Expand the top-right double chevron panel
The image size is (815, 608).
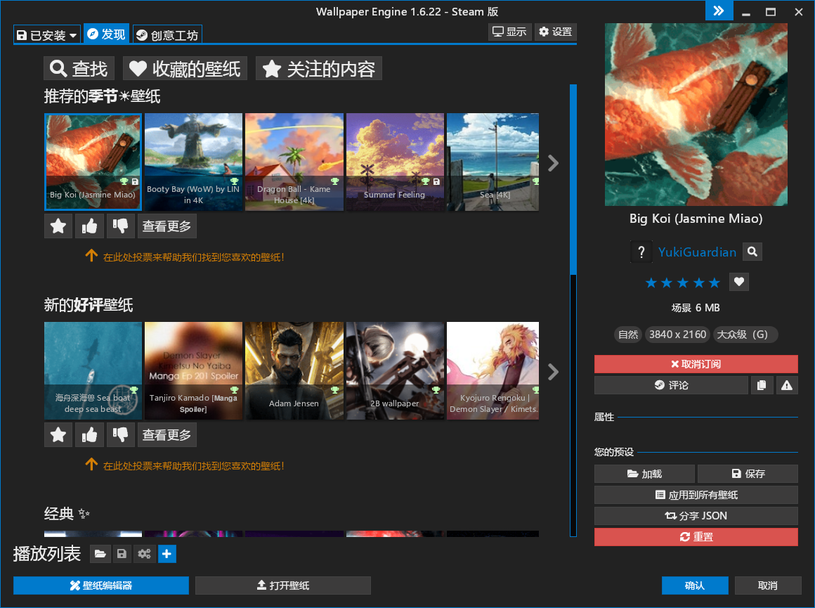tap(718, 11)
